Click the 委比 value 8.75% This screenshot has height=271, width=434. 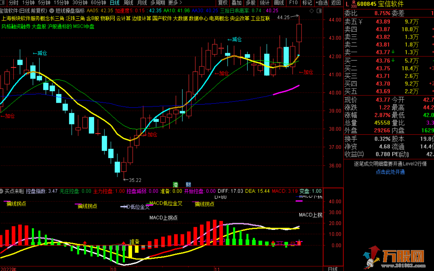point(382,14)
